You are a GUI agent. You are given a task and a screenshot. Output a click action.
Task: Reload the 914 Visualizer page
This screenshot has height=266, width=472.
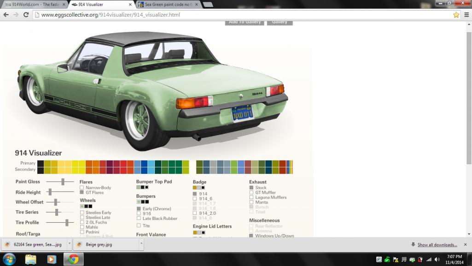point(26,14)
